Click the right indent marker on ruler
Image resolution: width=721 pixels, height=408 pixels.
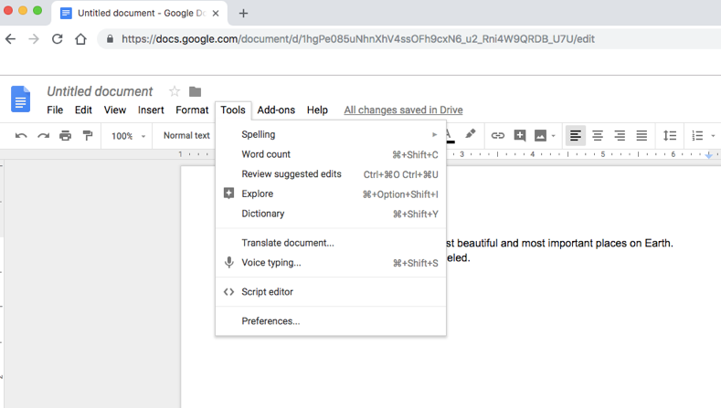(x=708, y=155)
